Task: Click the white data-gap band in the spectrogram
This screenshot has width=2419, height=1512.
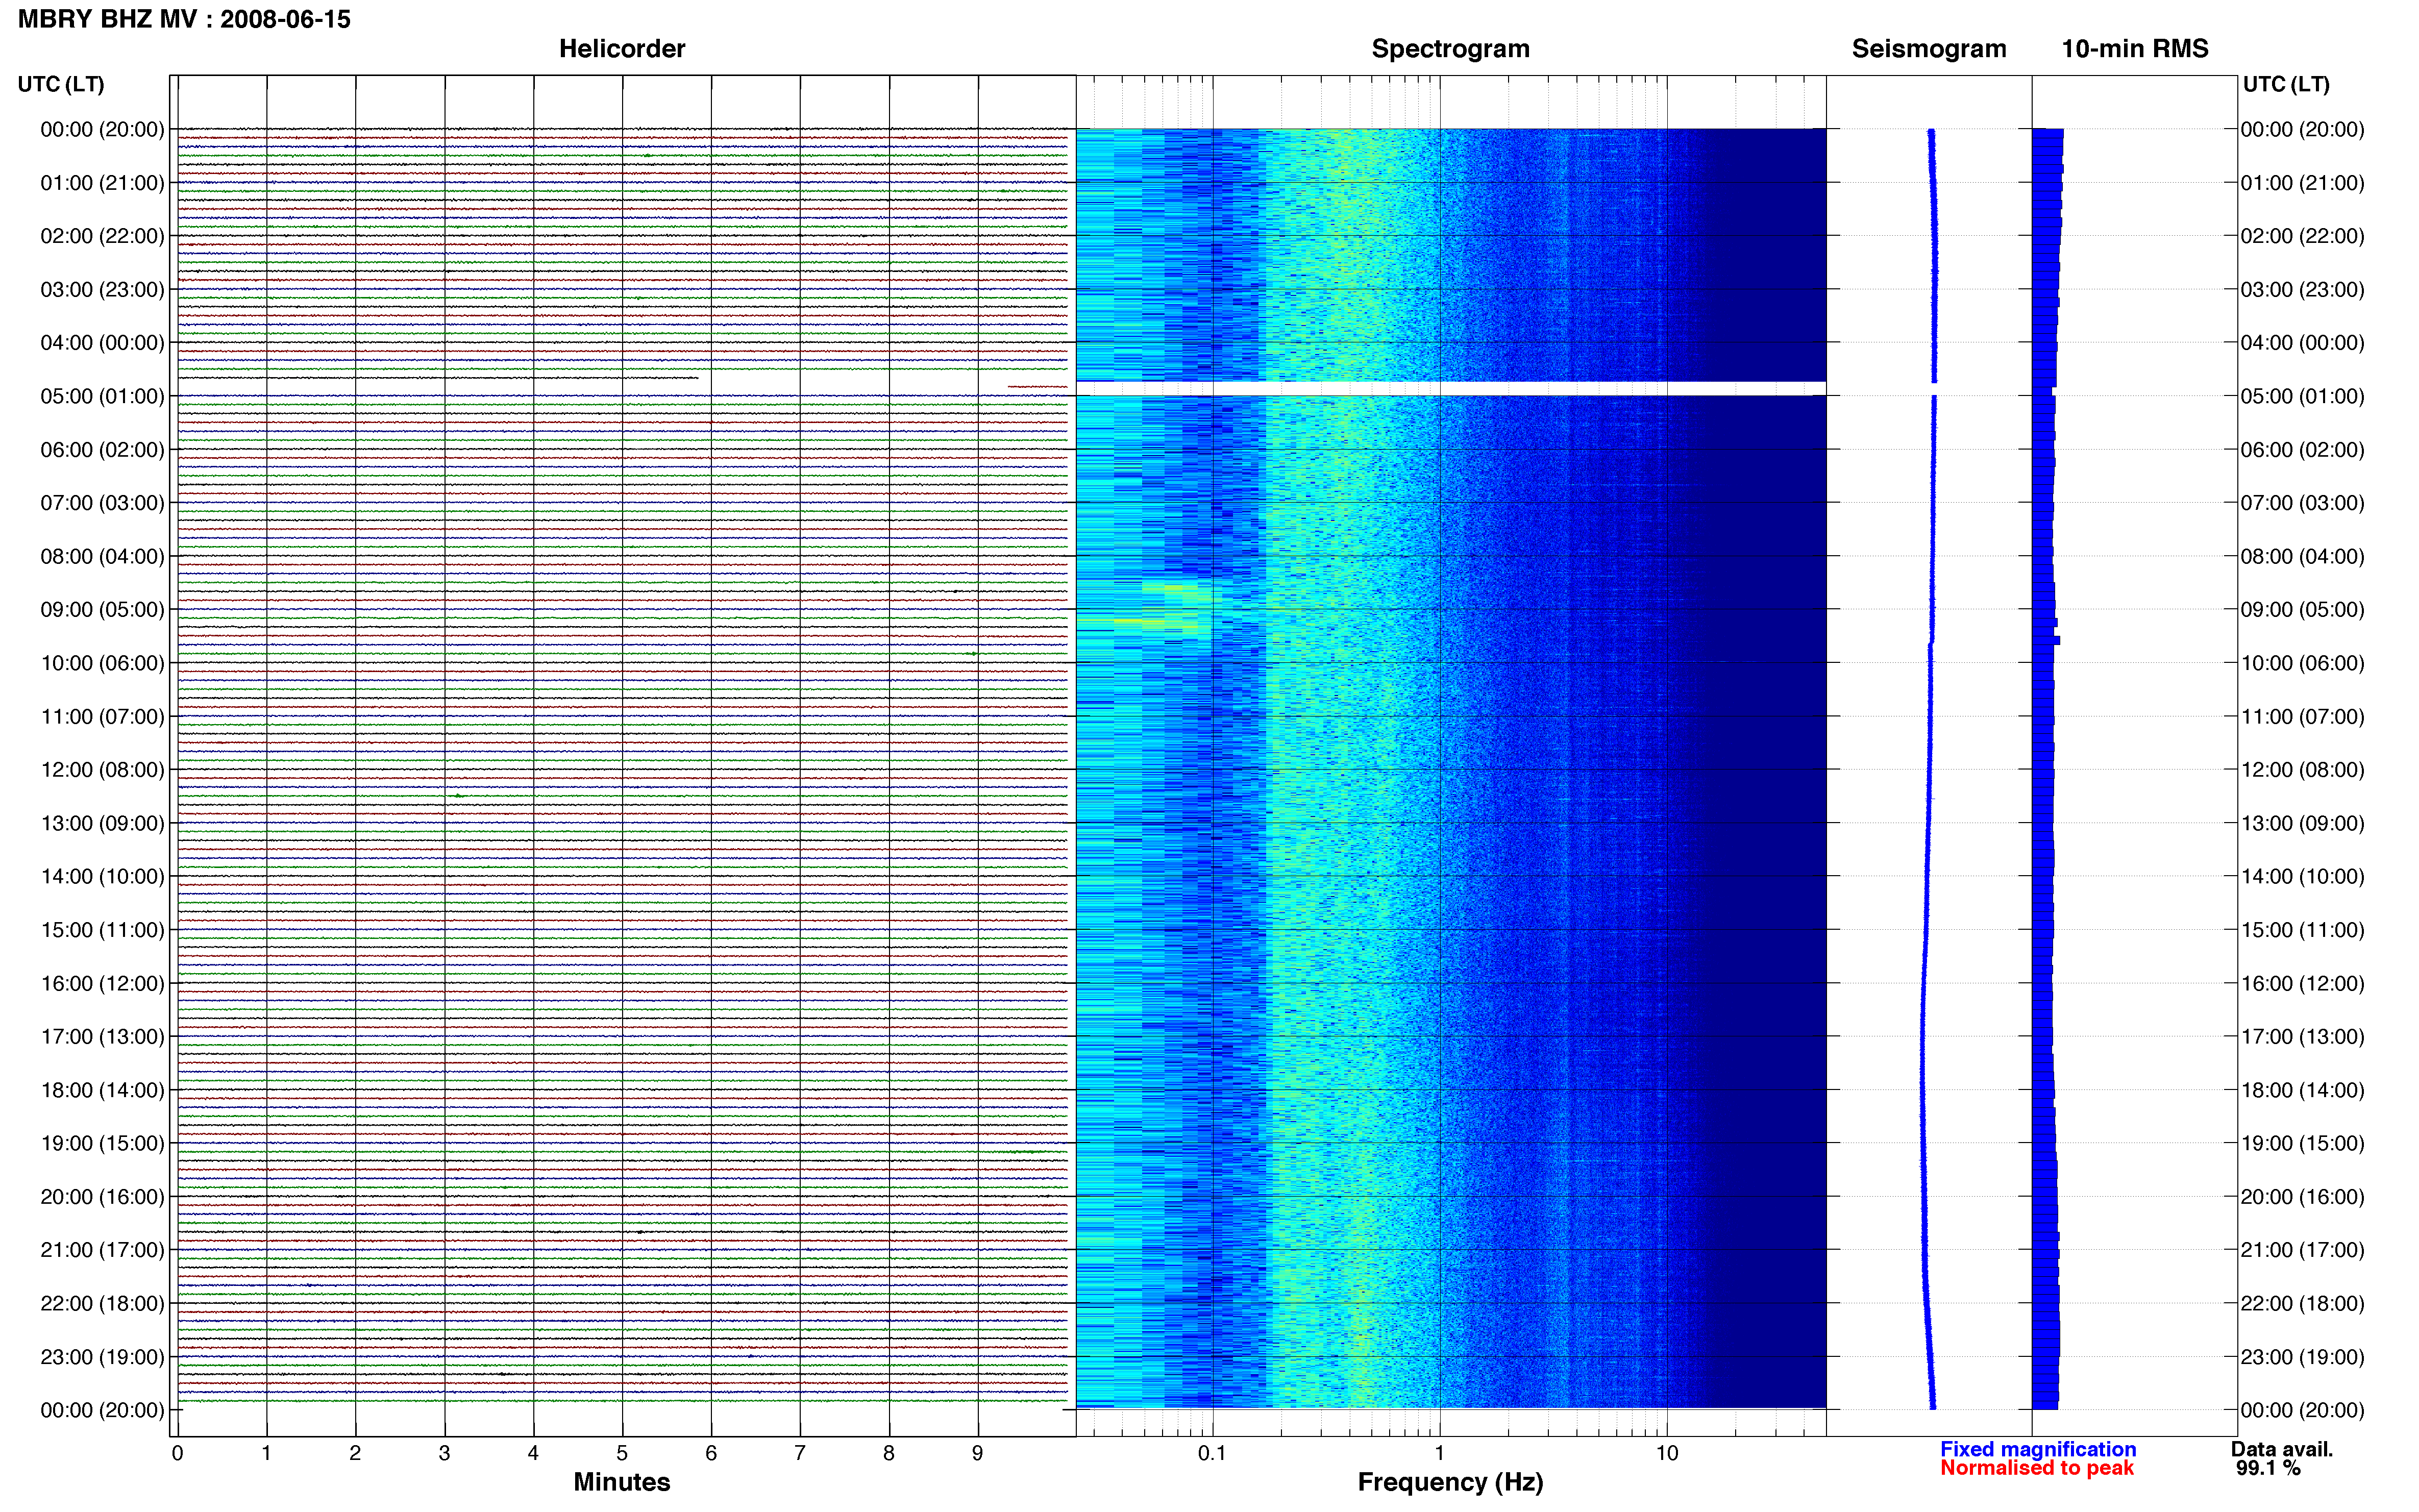Action: tap(1451, 389)
